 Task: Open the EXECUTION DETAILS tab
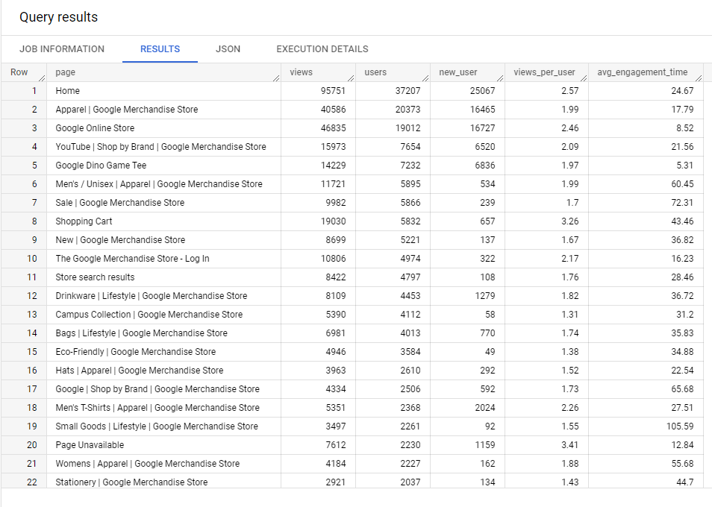pos(322,49)
